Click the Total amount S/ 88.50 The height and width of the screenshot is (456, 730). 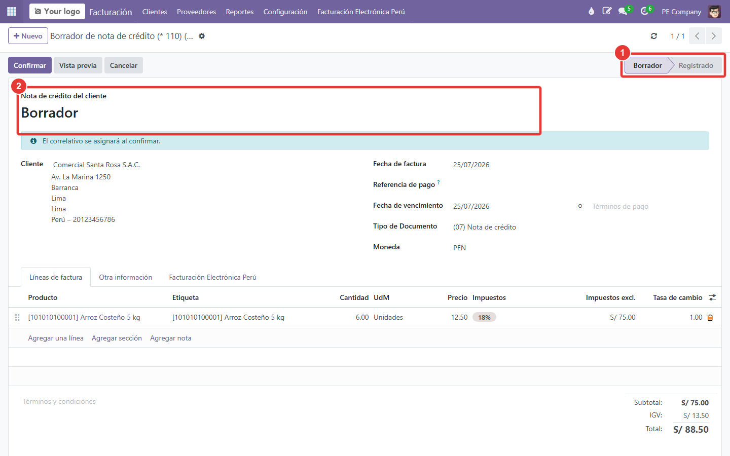point(691,429)
